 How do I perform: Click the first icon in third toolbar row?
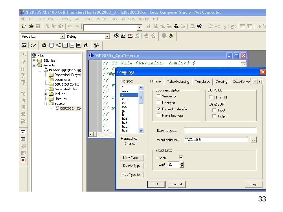click(24, 45)
